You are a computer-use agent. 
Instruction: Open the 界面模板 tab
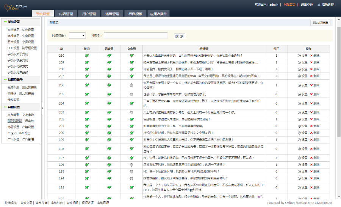coord(135,14)
